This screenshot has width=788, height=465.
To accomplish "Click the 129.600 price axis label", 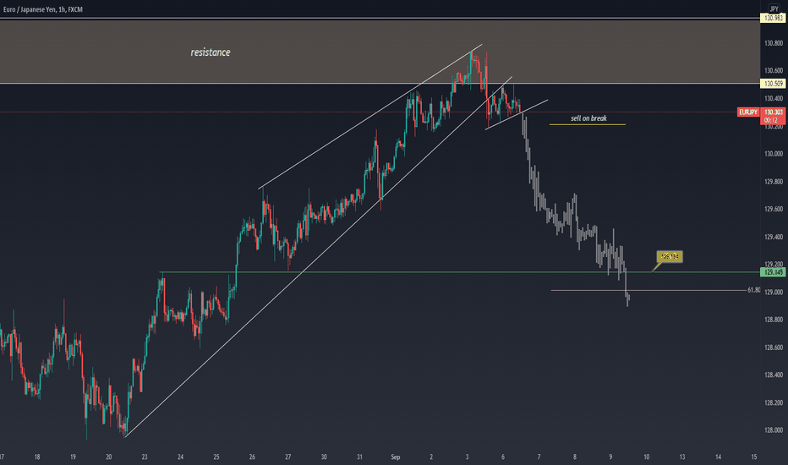I will [774, 209].
